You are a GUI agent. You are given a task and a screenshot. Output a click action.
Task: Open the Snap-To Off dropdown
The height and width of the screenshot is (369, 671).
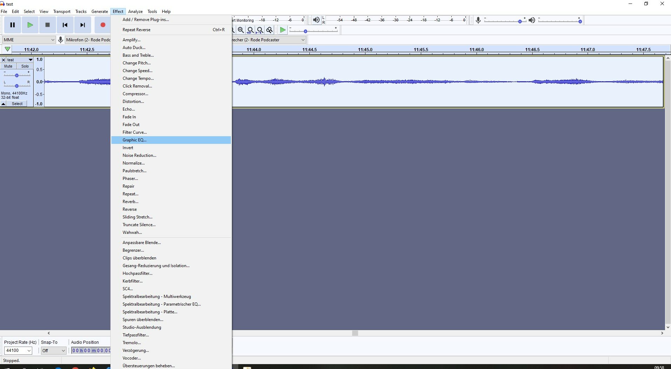53,350
